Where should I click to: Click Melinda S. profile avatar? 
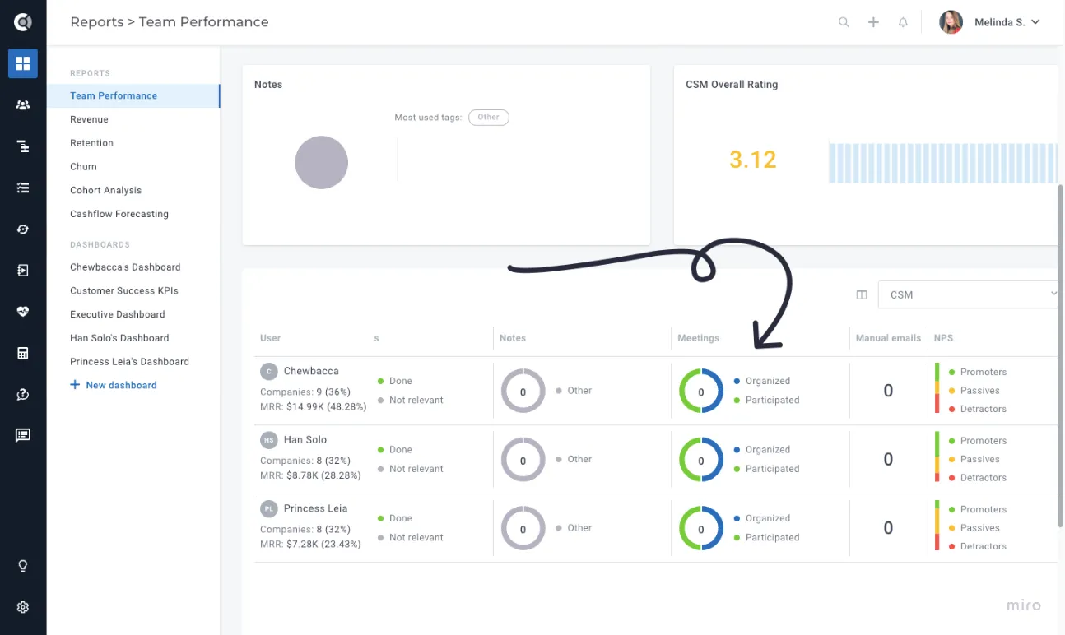point(951,22)
